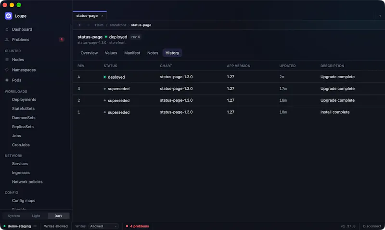Image resolution: width=385 pixels, height=230 pixels.
Task: Go back with the left arrow icon
Action: coord(80,25)
